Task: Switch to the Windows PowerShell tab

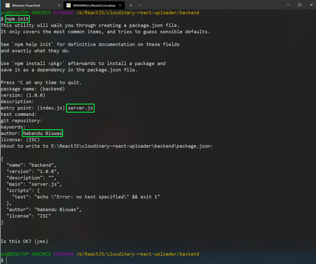Action: (32, 5)
